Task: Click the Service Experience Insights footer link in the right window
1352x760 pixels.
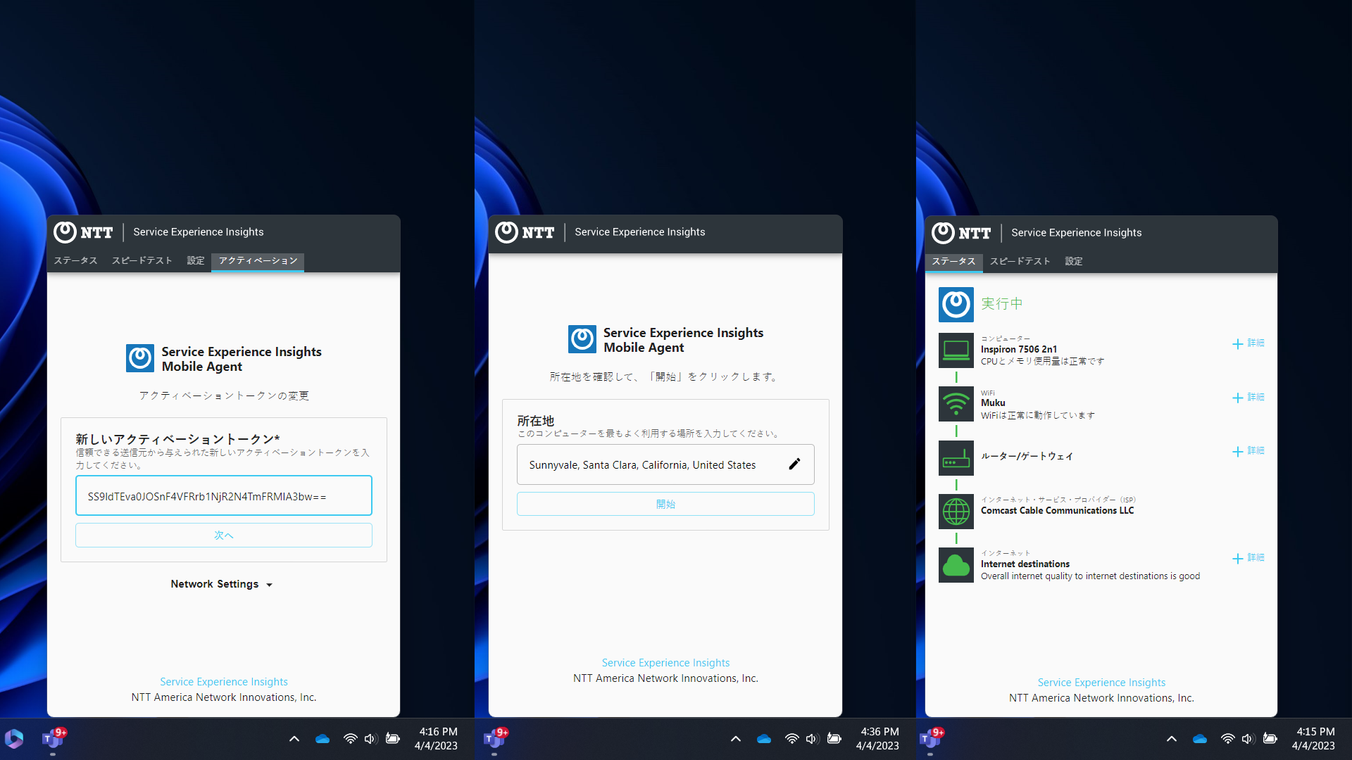Action: click(x=1101, y=683)
